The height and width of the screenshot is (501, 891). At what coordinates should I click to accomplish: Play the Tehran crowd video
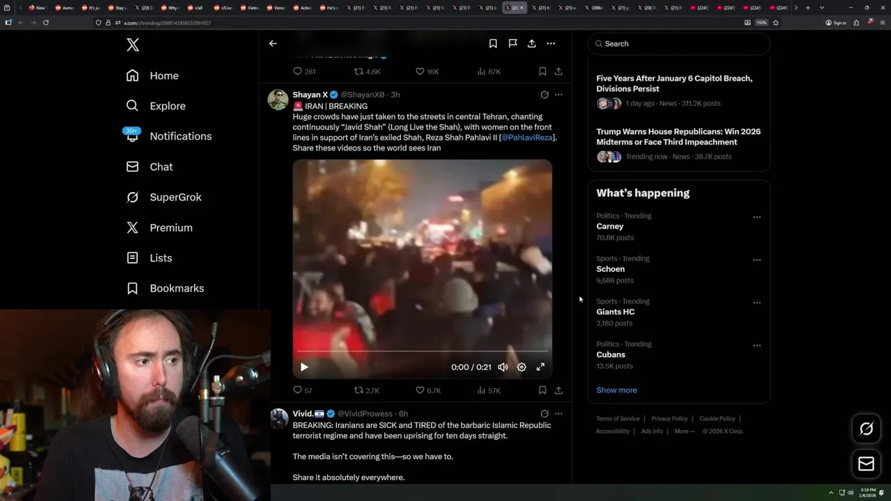pyautogui.click(x=304, y=367)
